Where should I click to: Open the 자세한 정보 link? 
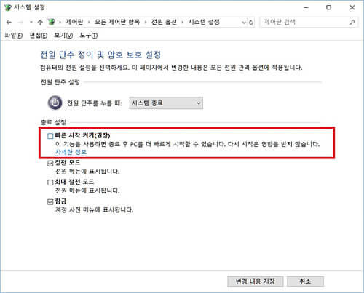coord(71,152)
